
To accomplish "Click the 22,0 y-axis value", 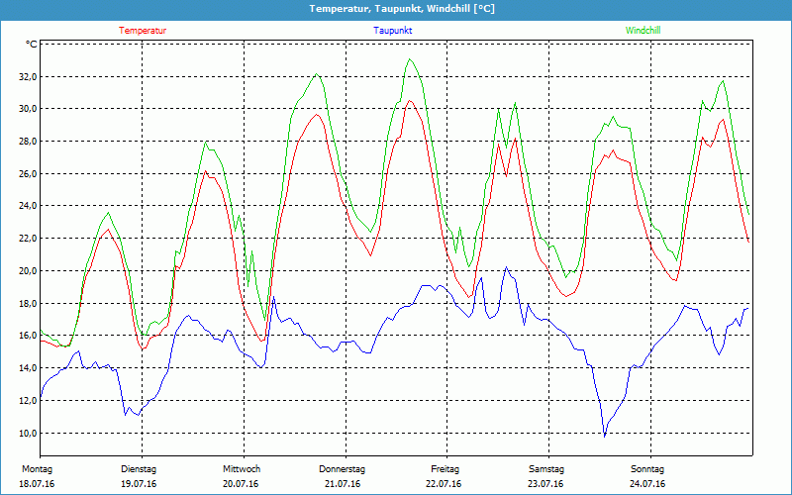I will click(x=28, y=239).
